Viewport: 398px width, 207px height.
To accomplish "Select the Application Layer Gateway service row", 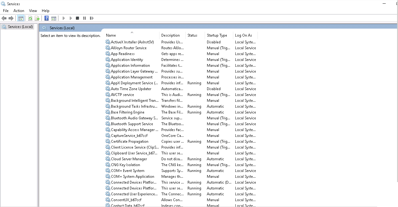I will [181, 71].
